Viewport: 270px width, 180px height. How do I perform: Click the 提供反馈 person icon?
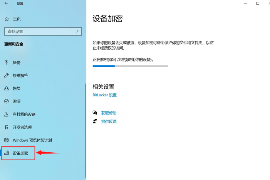pyautogui.click(x=95, y=121)
